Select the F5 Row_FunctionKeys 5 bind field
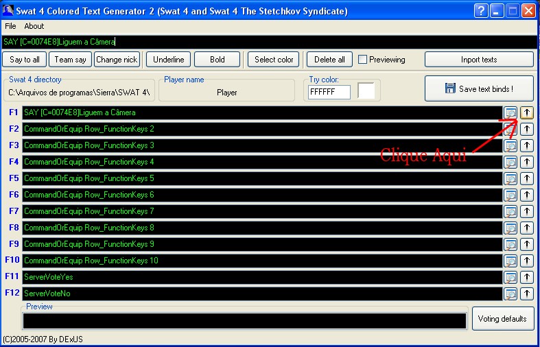This screenshot has width=540, height=347. coord(262,178)
